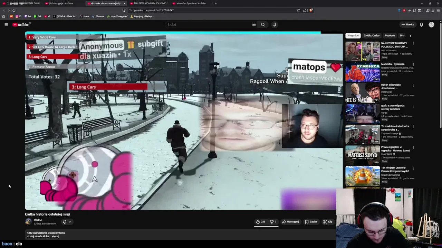
Task: Close the krutka historia ostatniej misji tab
Action: 124,3
